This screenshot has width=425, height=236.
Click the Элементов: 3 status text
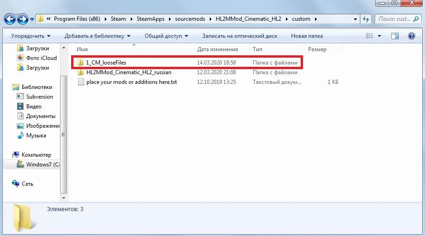(x=65, y=209)
